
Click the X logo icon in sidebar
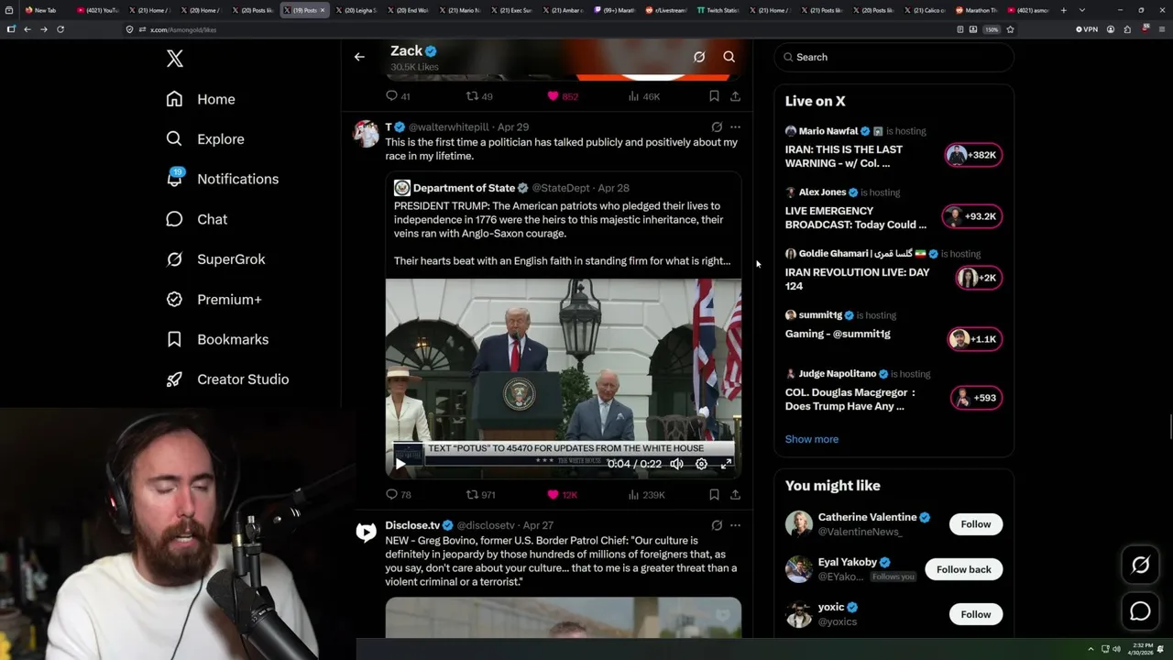175,59
